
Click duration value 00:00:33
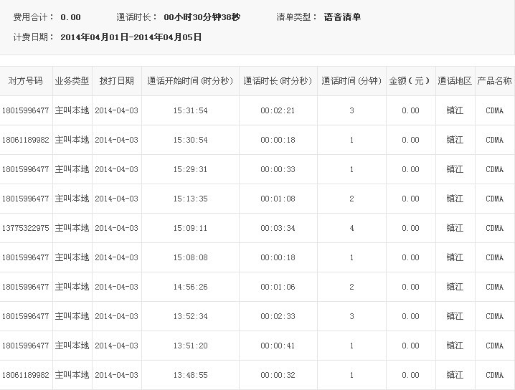[278, 169]
